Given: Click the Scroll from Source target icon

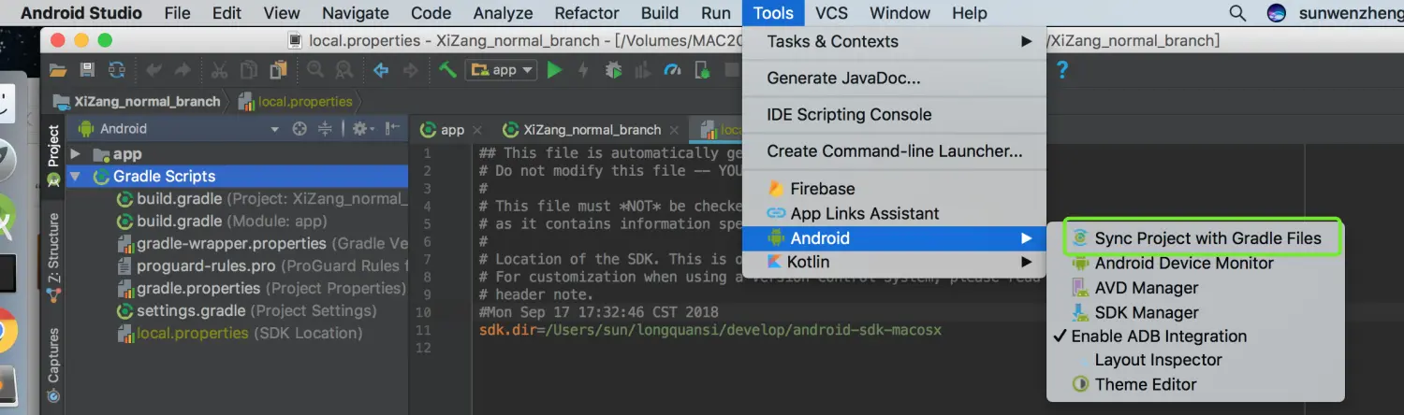Looking at the screenshot, I should click(300, 129).
